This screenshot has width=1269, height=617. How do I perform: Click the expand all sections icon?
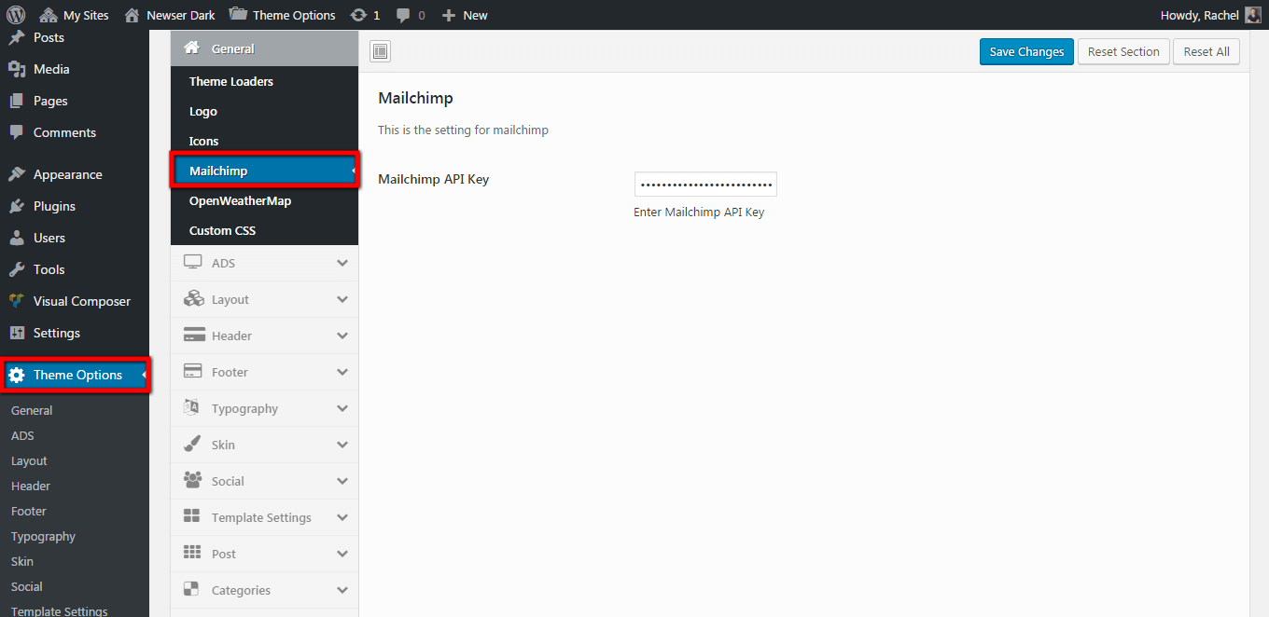point(381,52)
